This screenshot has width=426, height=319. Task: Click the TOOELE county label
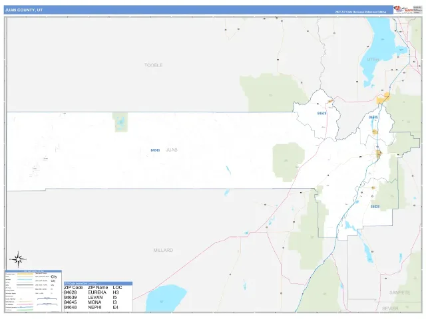[x=153, y=65]
